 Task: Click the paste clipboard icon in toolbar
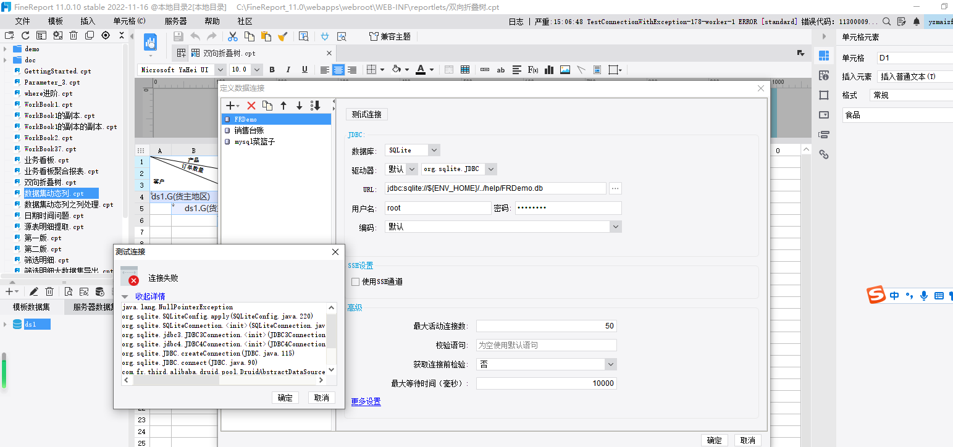point(266,36)
